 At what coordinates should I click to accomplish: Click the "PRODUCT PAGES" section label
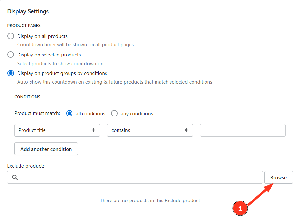point(24,25)
